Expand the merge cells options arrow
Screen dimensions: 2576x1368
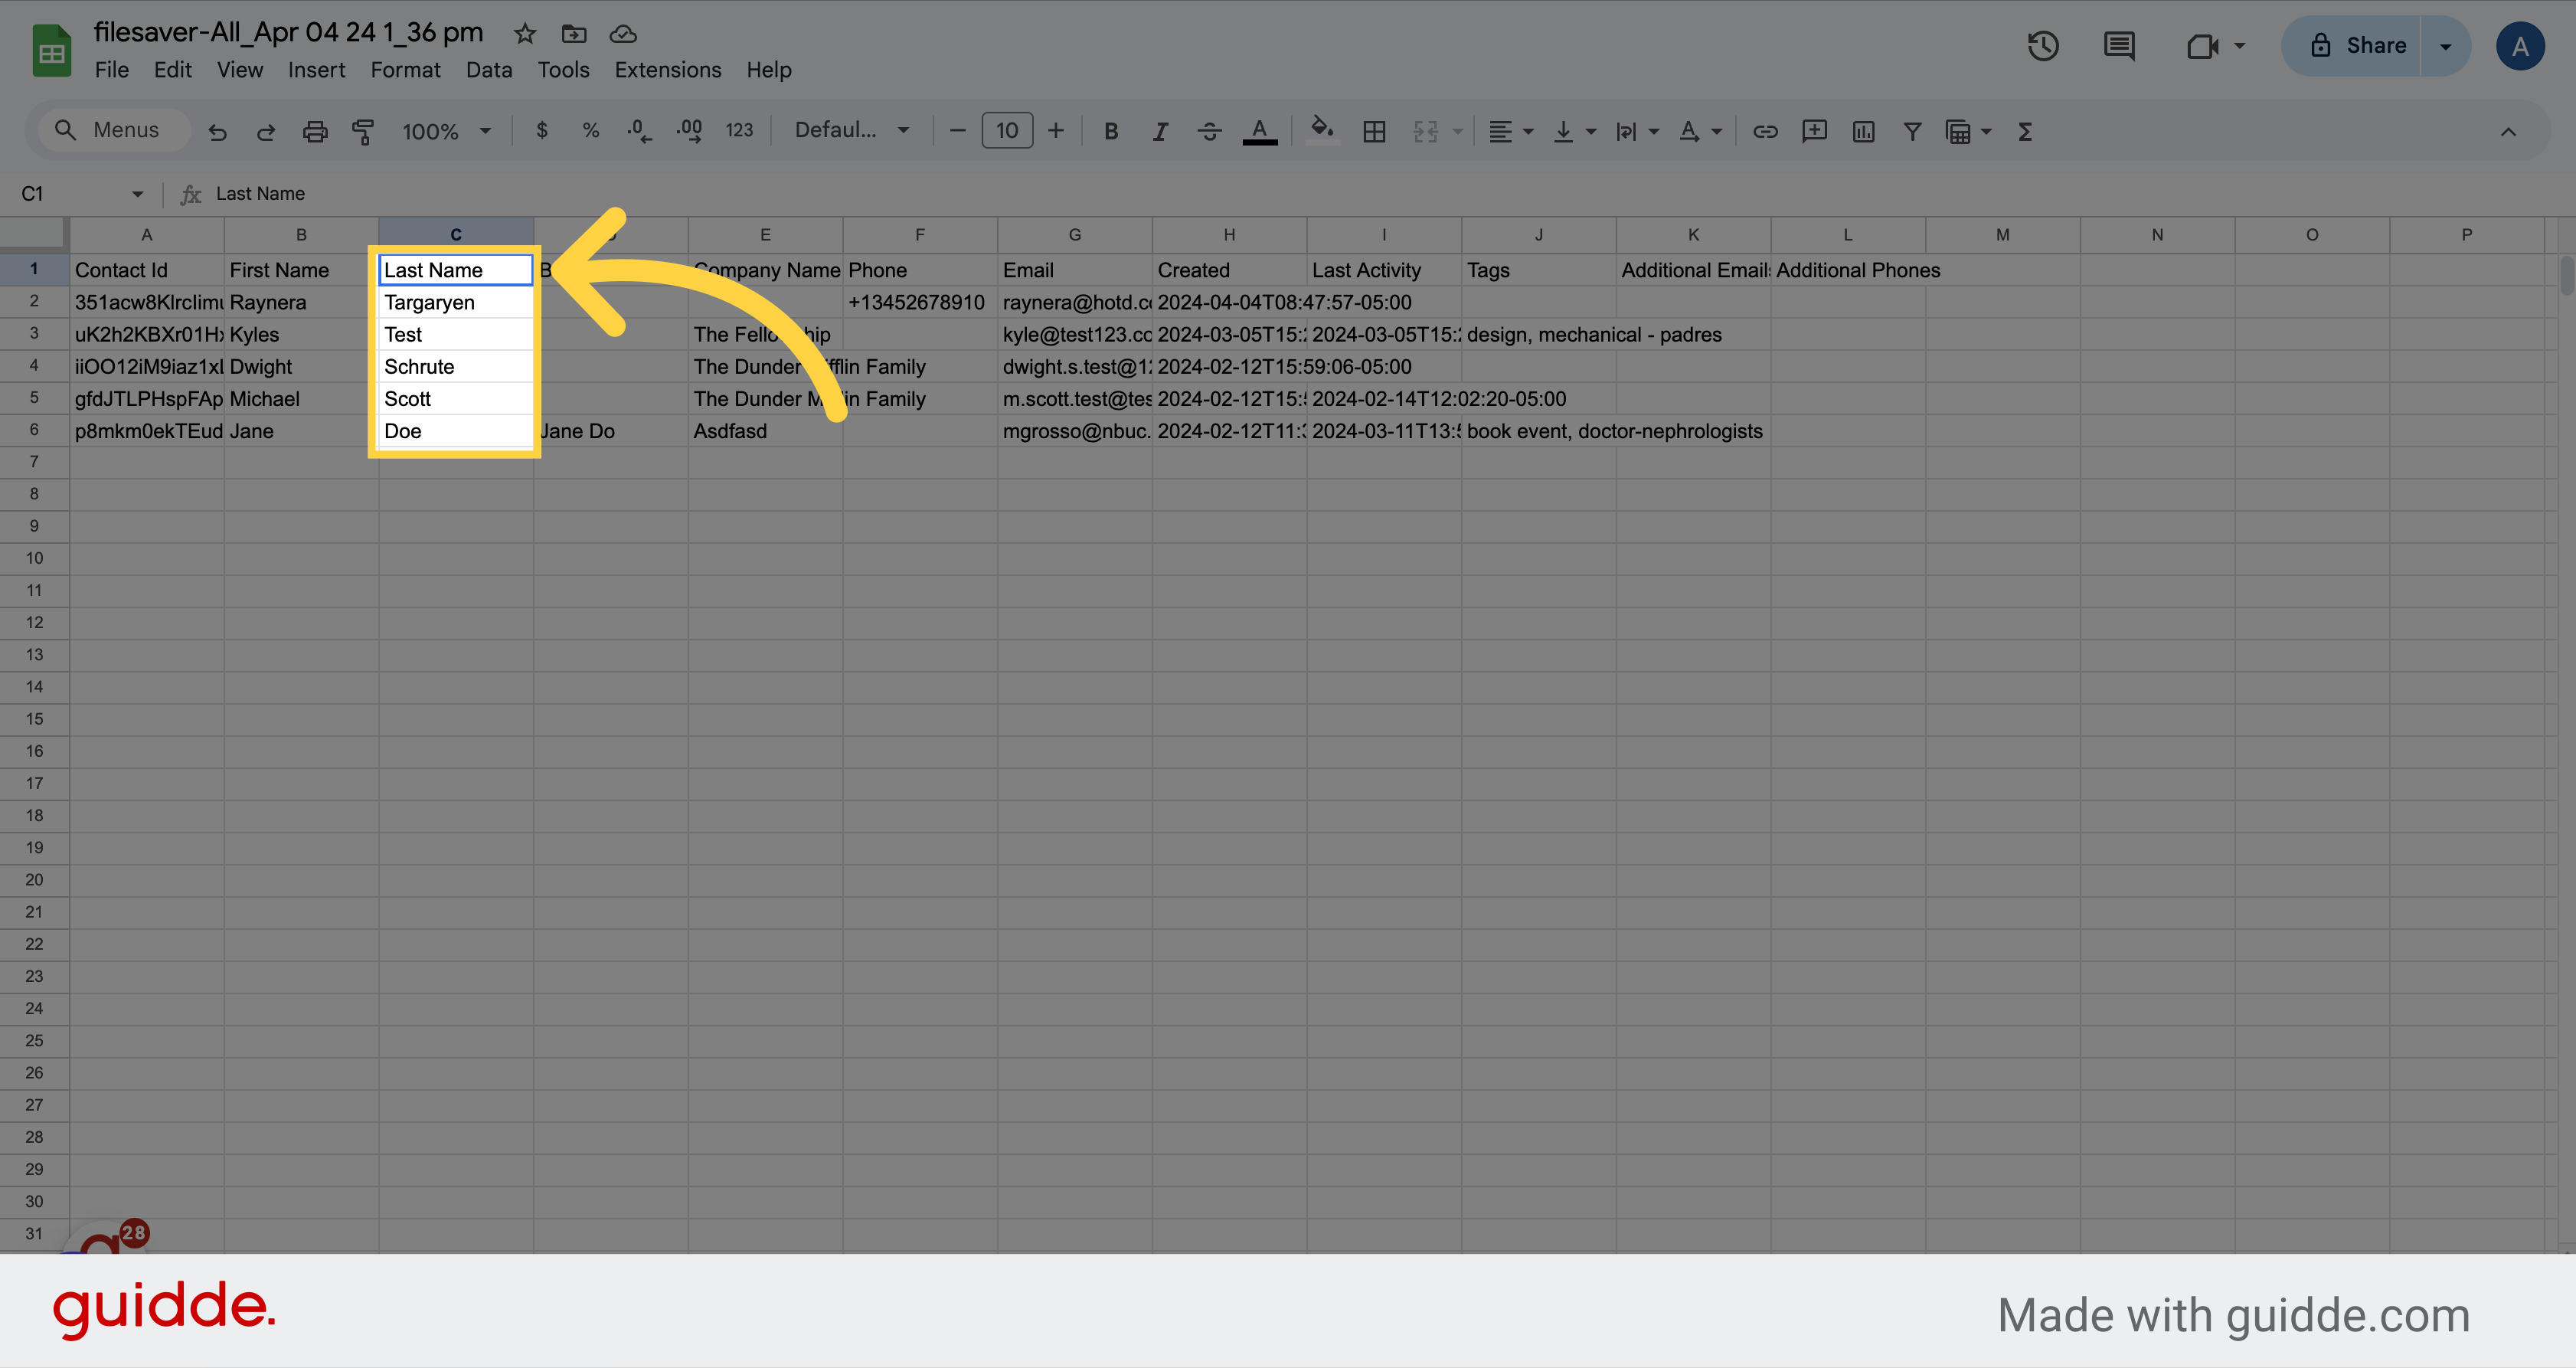coord(1457,131)
